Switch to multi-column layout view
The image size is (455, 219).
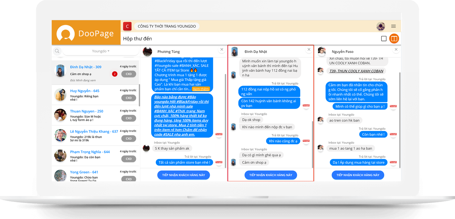[394, 39]
